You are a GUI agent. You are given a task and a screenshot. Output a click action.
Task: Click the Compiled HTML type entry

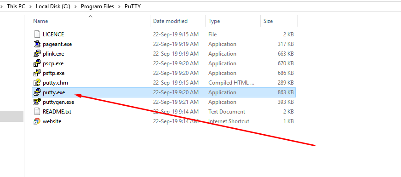[231, 83]
